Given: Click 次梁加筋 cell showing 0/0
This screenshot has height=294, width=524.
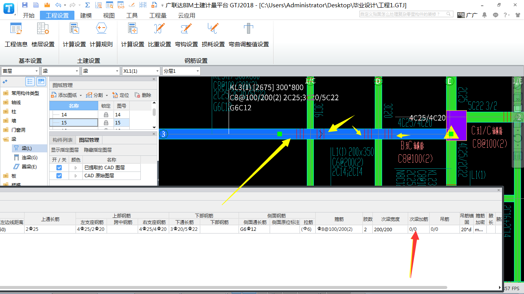Looking at the screenshot, I should 419,229.
